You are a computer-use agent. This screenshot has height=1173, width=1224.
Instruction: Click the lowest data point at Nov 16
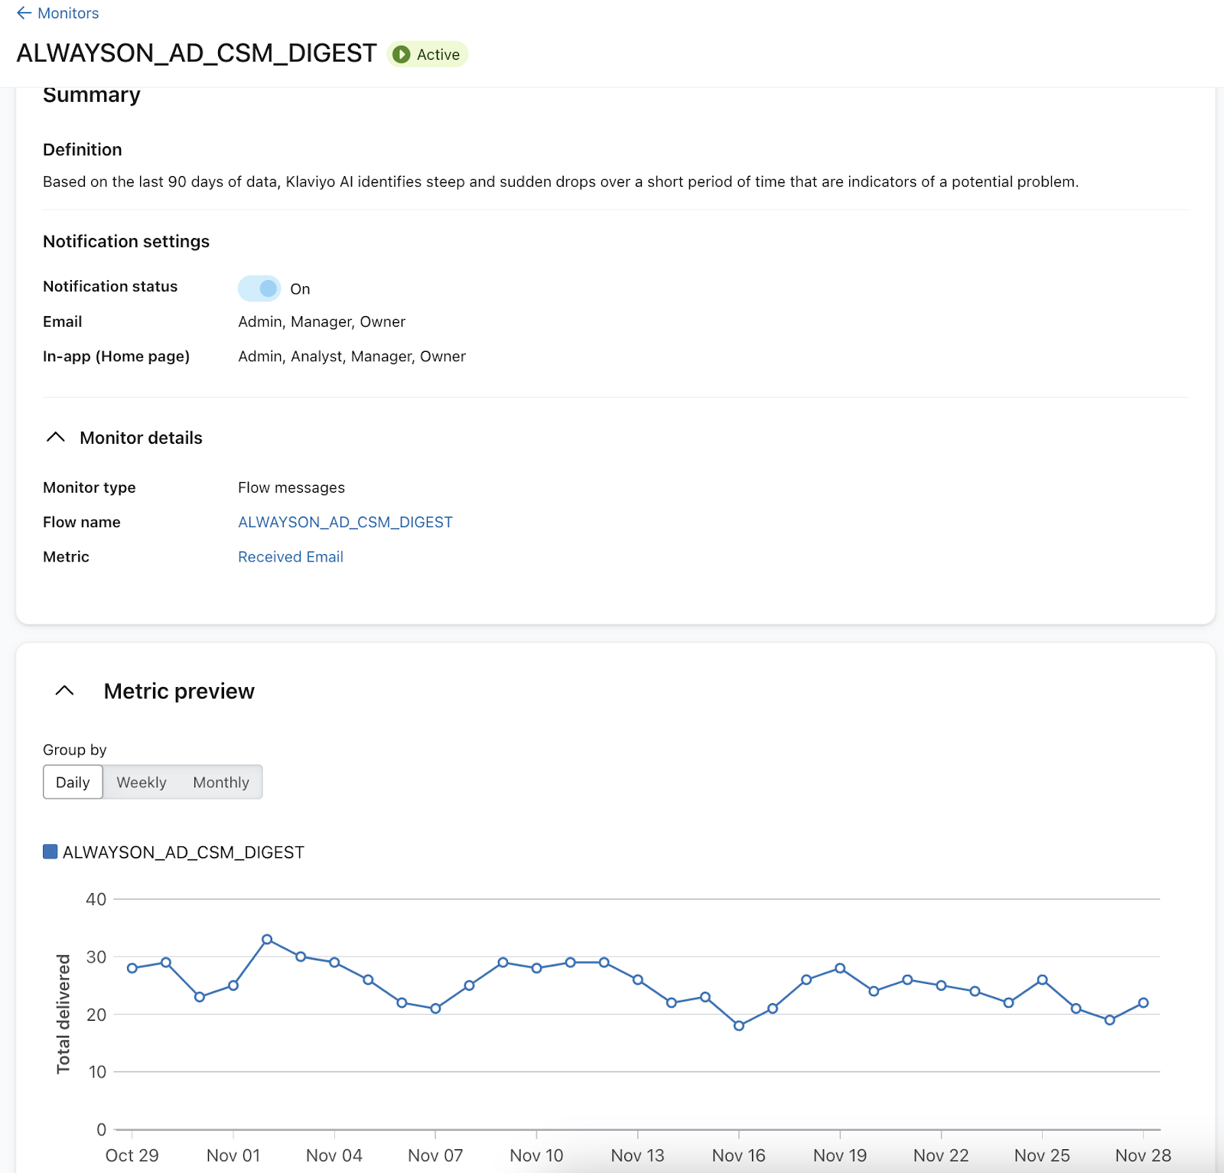739,1025
